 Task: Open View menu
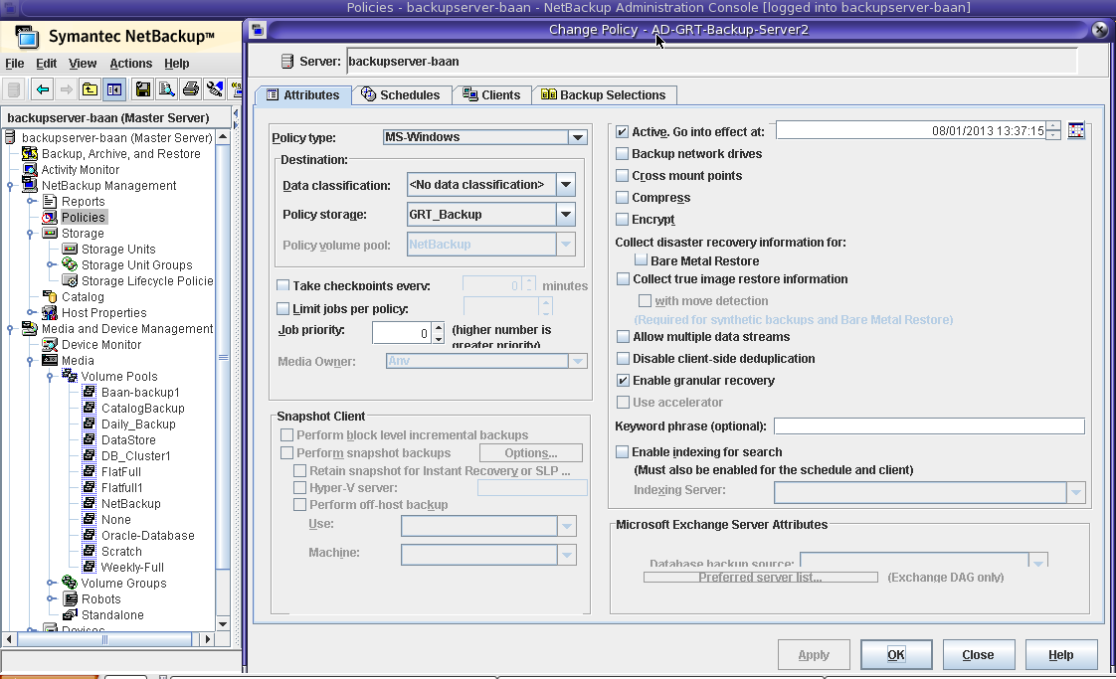point(83,64)
